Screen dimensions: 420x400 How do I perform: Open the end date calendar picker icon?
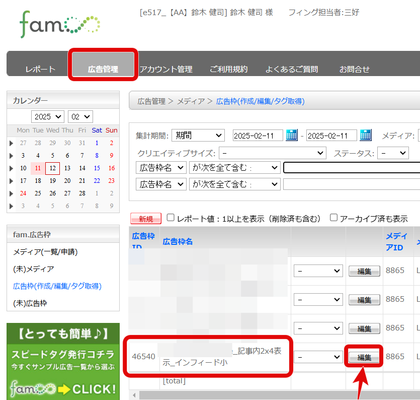click(x=365, y=135)
